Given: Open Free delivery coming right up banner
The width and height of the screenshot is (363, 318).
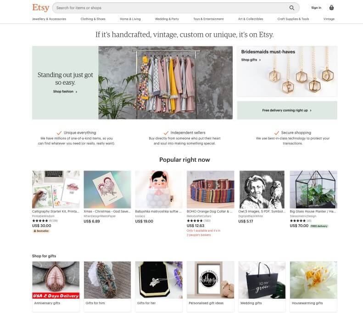Looking at the screenshot, I should click(287, 110).
